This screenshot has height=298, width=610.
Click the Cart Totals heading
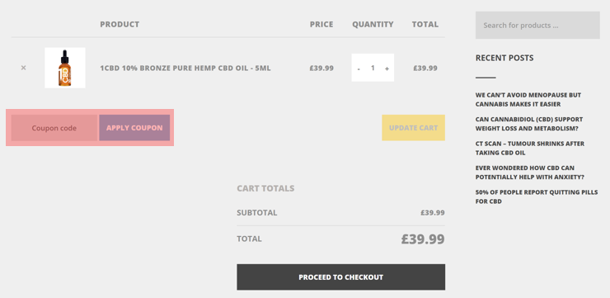tap(265, 188)
